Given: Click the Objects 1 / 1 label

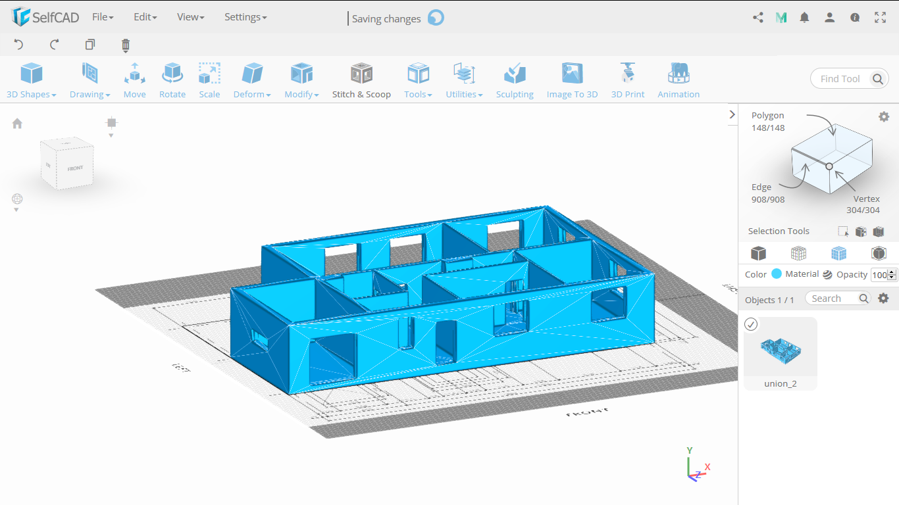Looking at the screenshot, I should click(x=769, y=300).
